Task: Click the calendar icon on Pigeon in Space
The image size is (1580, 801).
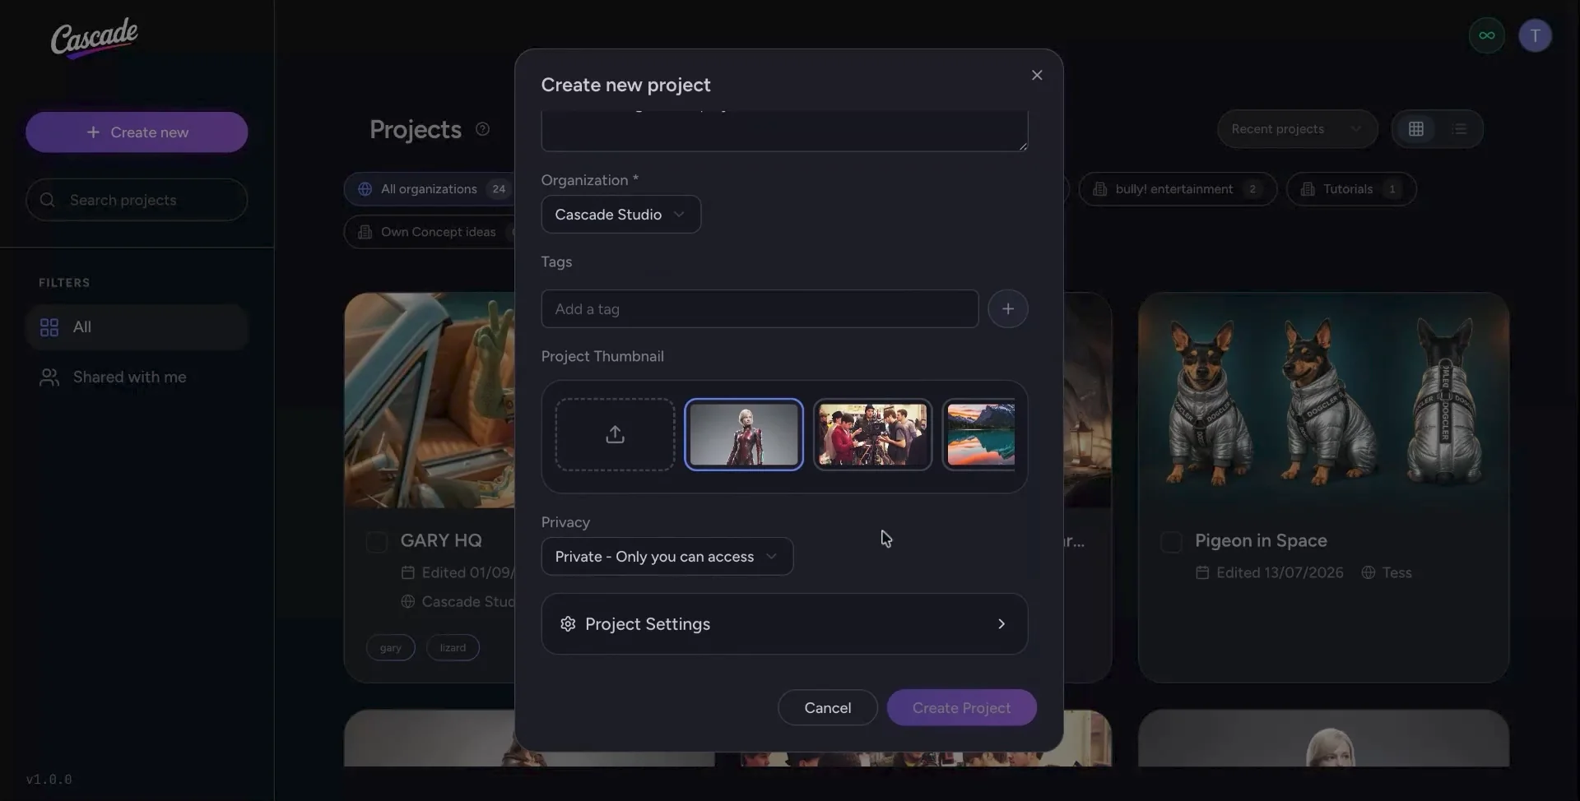Action: point(1202,572)
